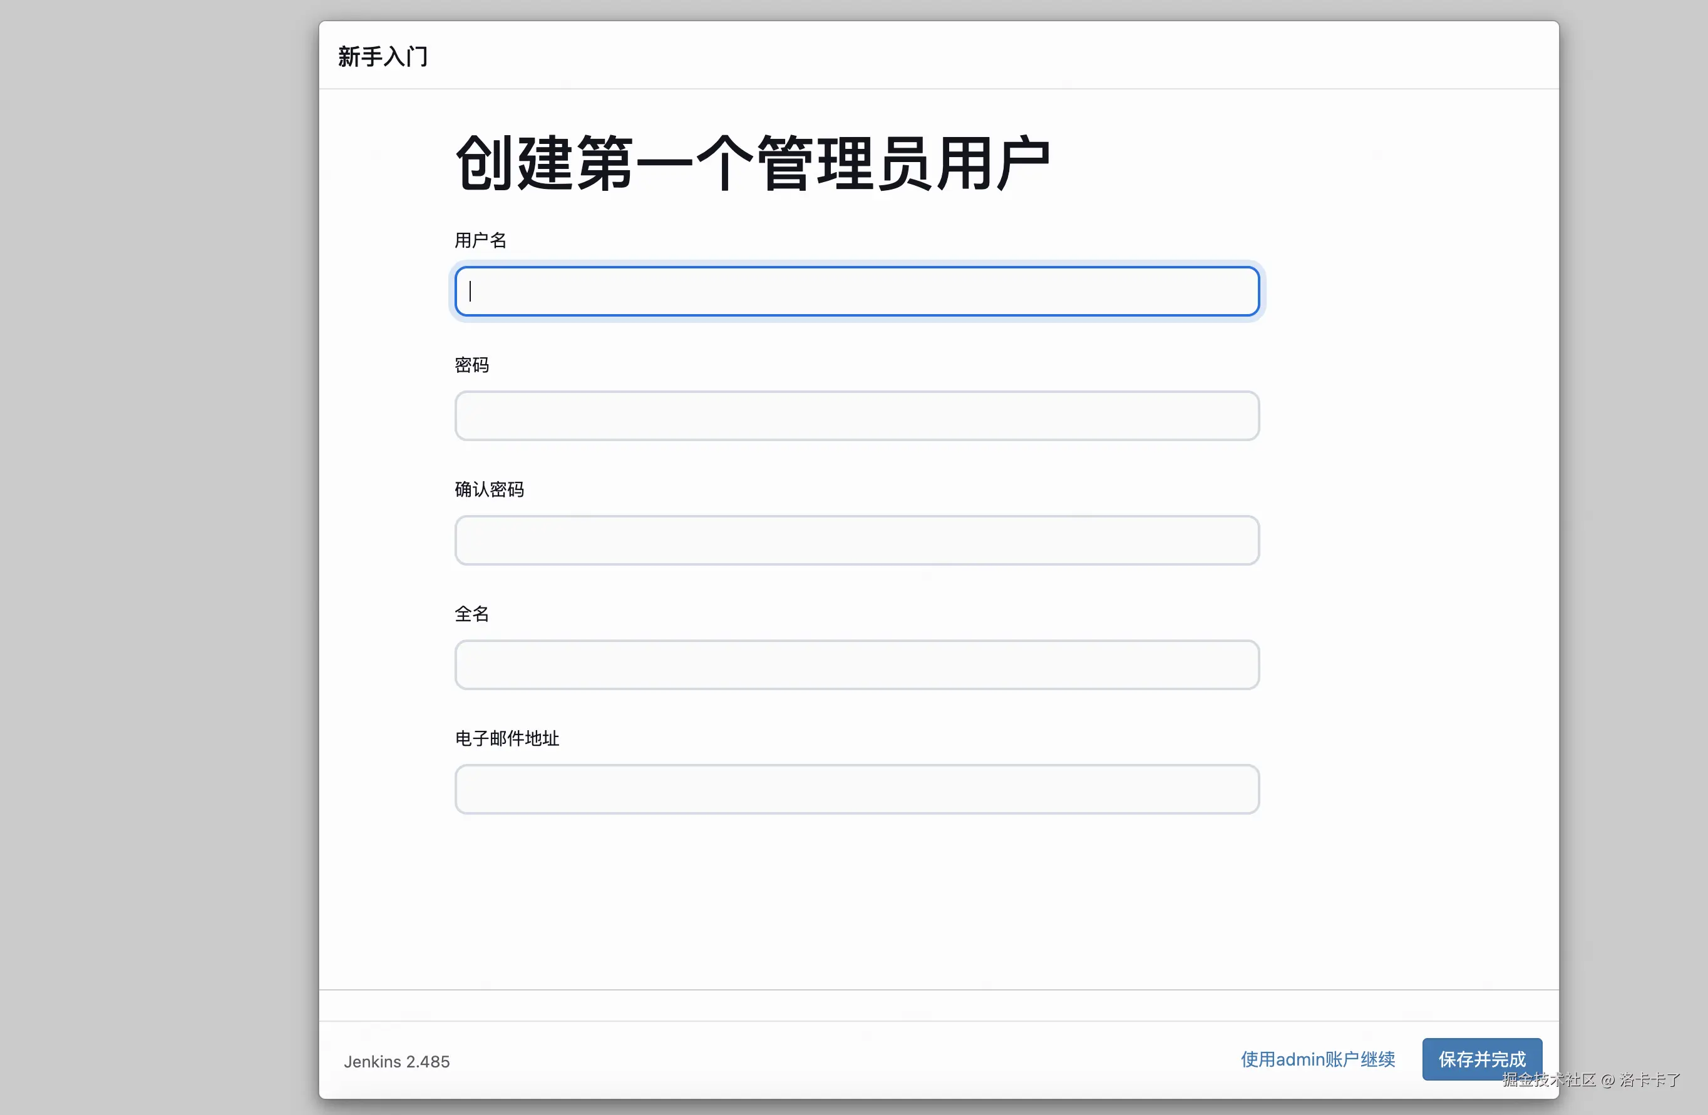Click blank dialog area below email field

[857, 904]
